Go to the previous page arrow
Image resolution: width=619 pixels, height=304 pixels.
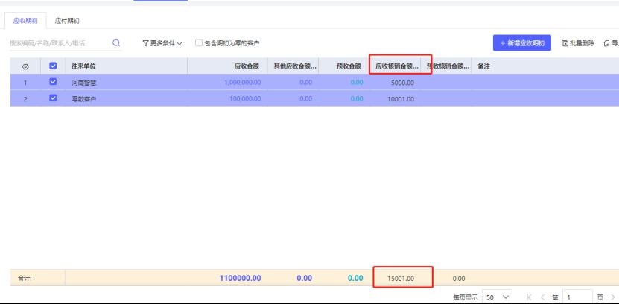click(542, 297)
